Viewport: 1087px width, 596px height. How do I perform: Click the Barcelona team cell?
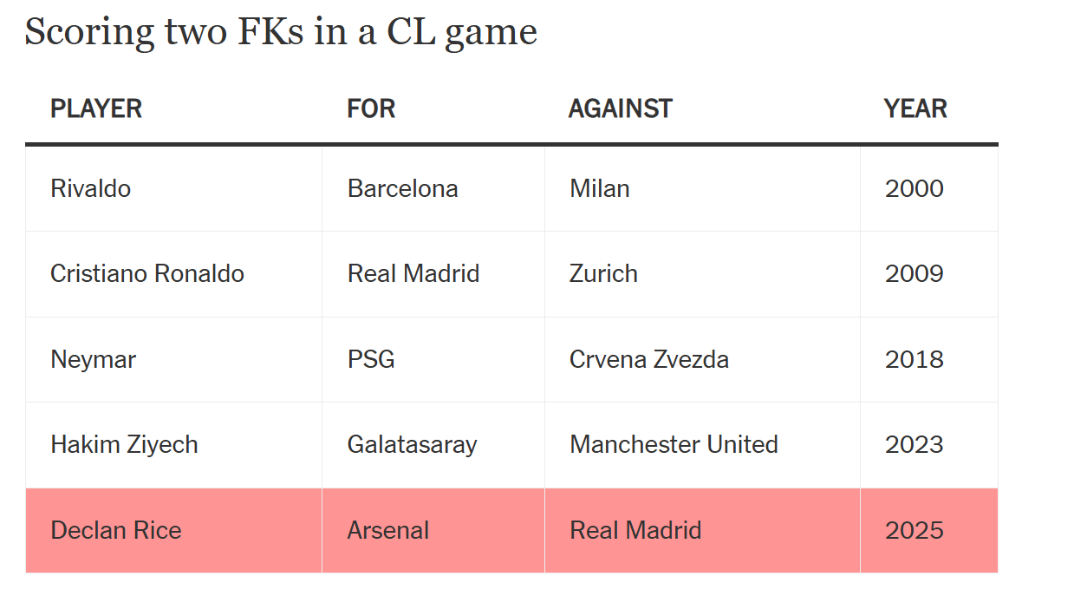(x=433, y=188)
